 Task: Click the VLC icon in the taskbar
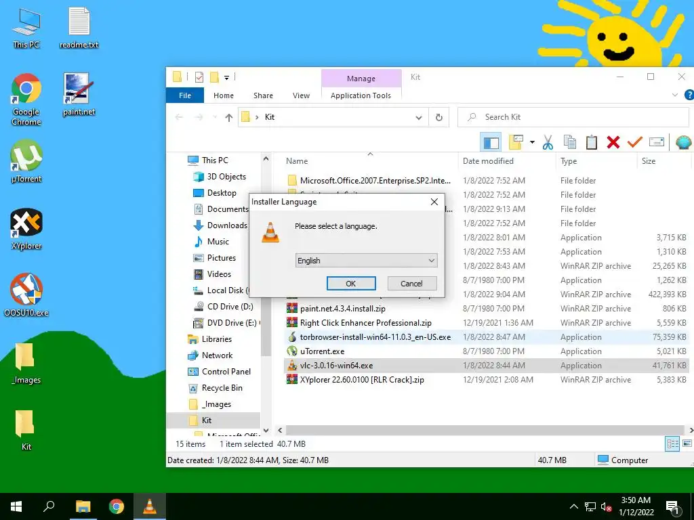[150, 506]
